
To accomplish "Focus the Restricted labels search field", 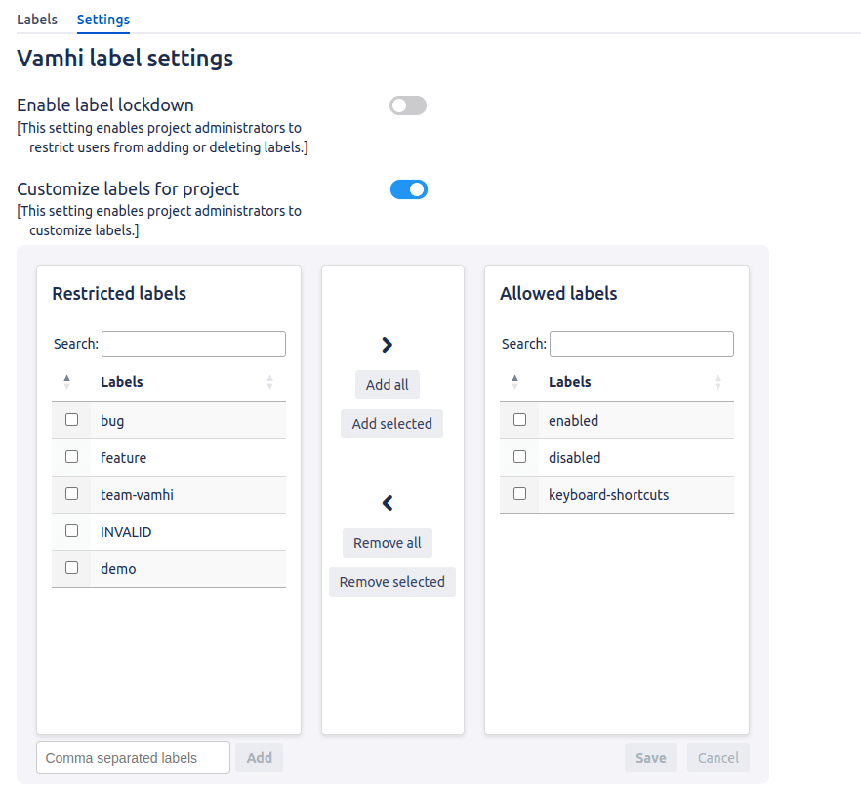I will (193, 344).
